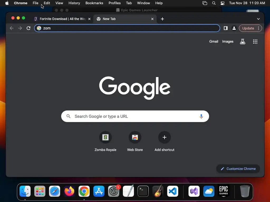Go back with the browser back arrow
The image size is (270, 202).
tap(12, 28)
